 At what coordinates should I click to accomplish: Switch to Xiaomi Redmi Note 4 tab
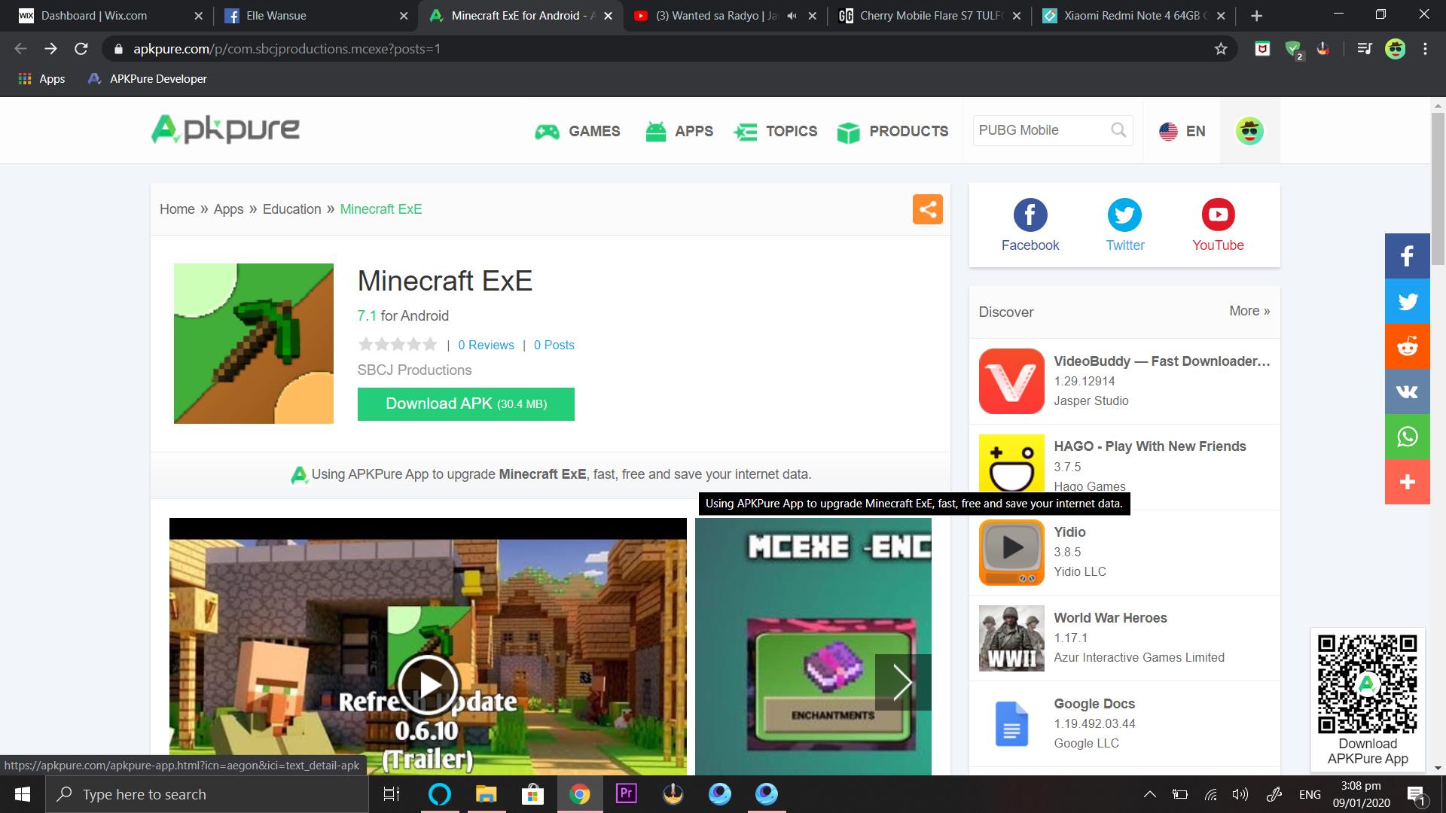tap(1134, 16)
